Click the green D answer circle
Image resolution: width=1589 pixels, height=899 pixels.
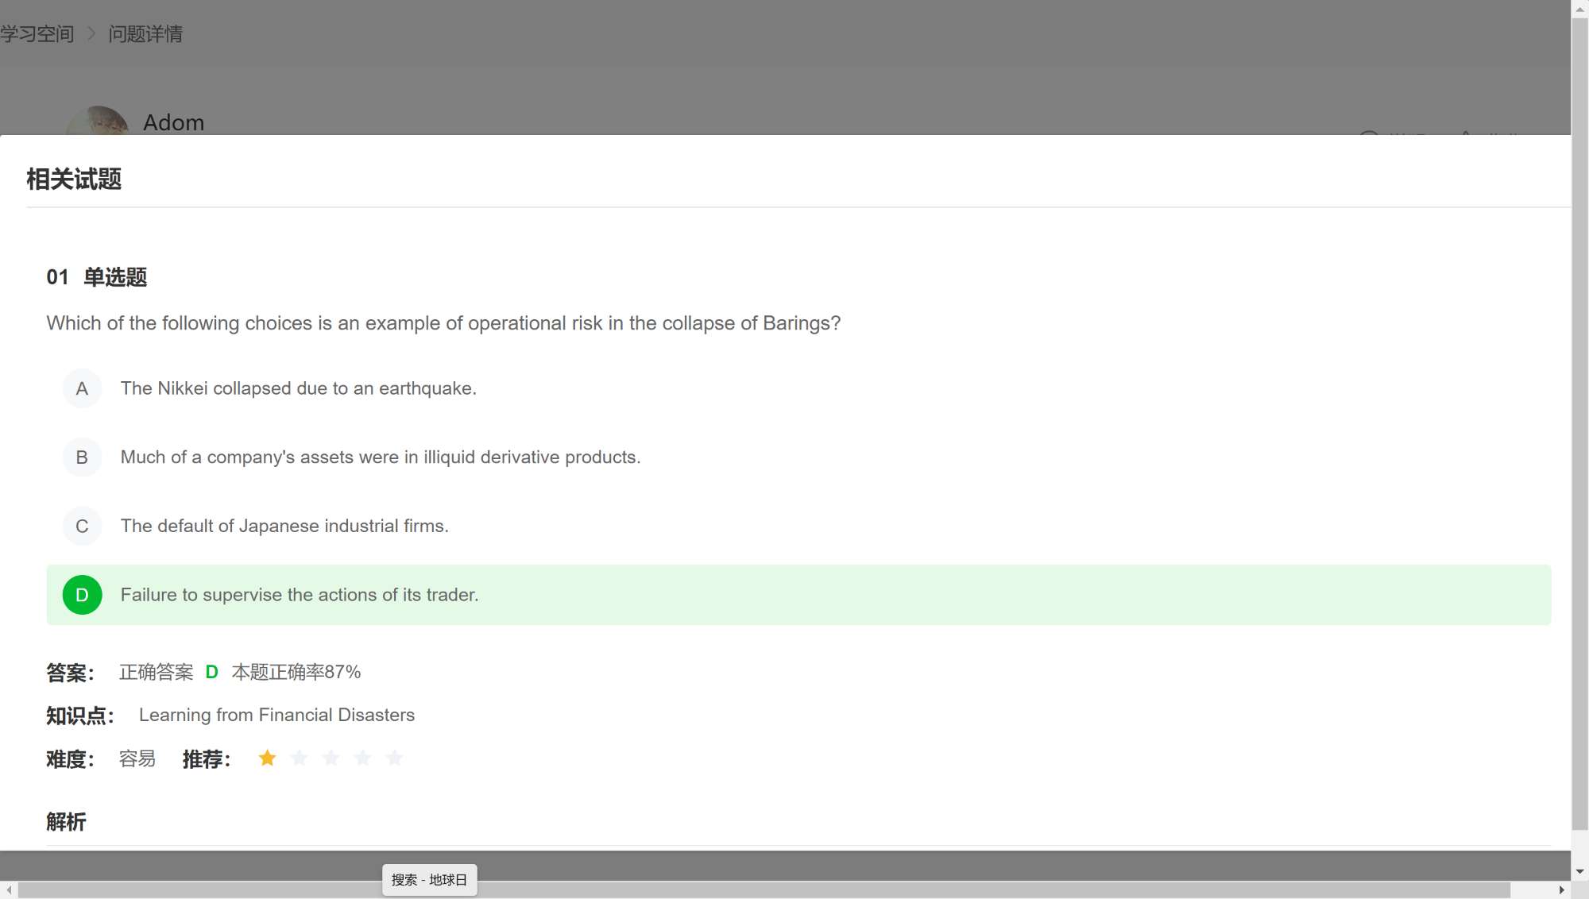pos(82,595)
